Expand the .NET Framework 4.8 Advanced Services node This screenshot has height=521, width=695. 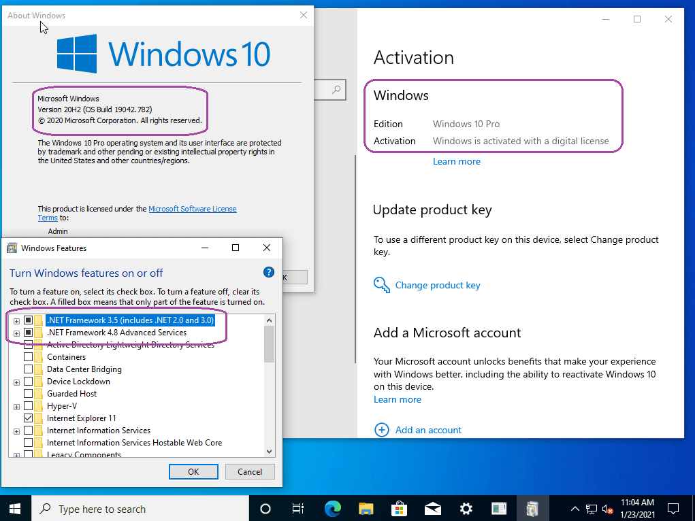point(16,333)
